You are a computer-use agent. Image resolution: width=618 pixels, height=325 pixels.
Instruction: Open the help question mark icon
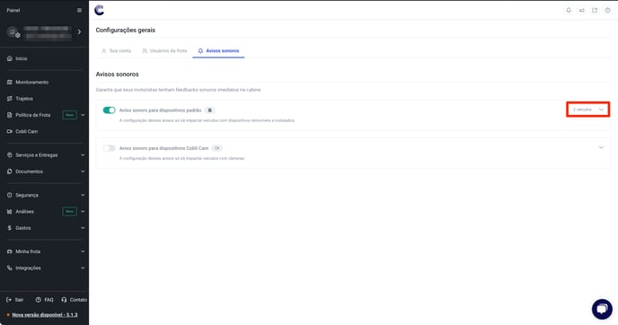pyautogui.click(x=607, y=10)
